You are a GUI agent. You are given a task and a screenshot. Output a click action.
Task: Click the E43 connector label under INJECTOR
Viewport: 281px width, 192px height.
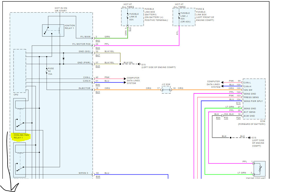pos(98,92)
